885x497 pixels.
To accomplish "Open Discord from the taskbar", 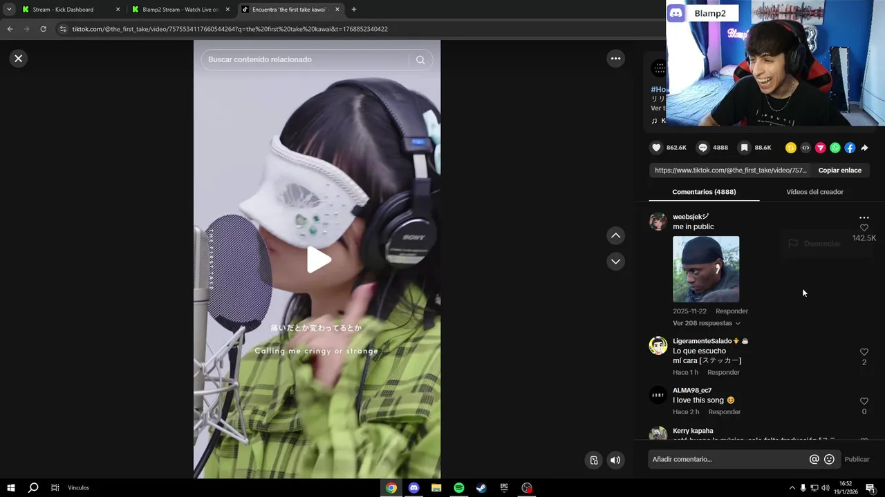I will tap(413, 488).
